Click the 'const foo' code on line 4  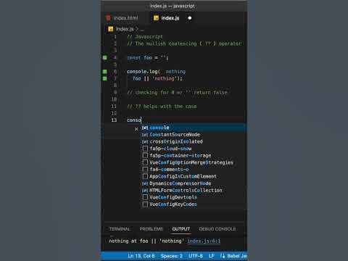[139, 58]
